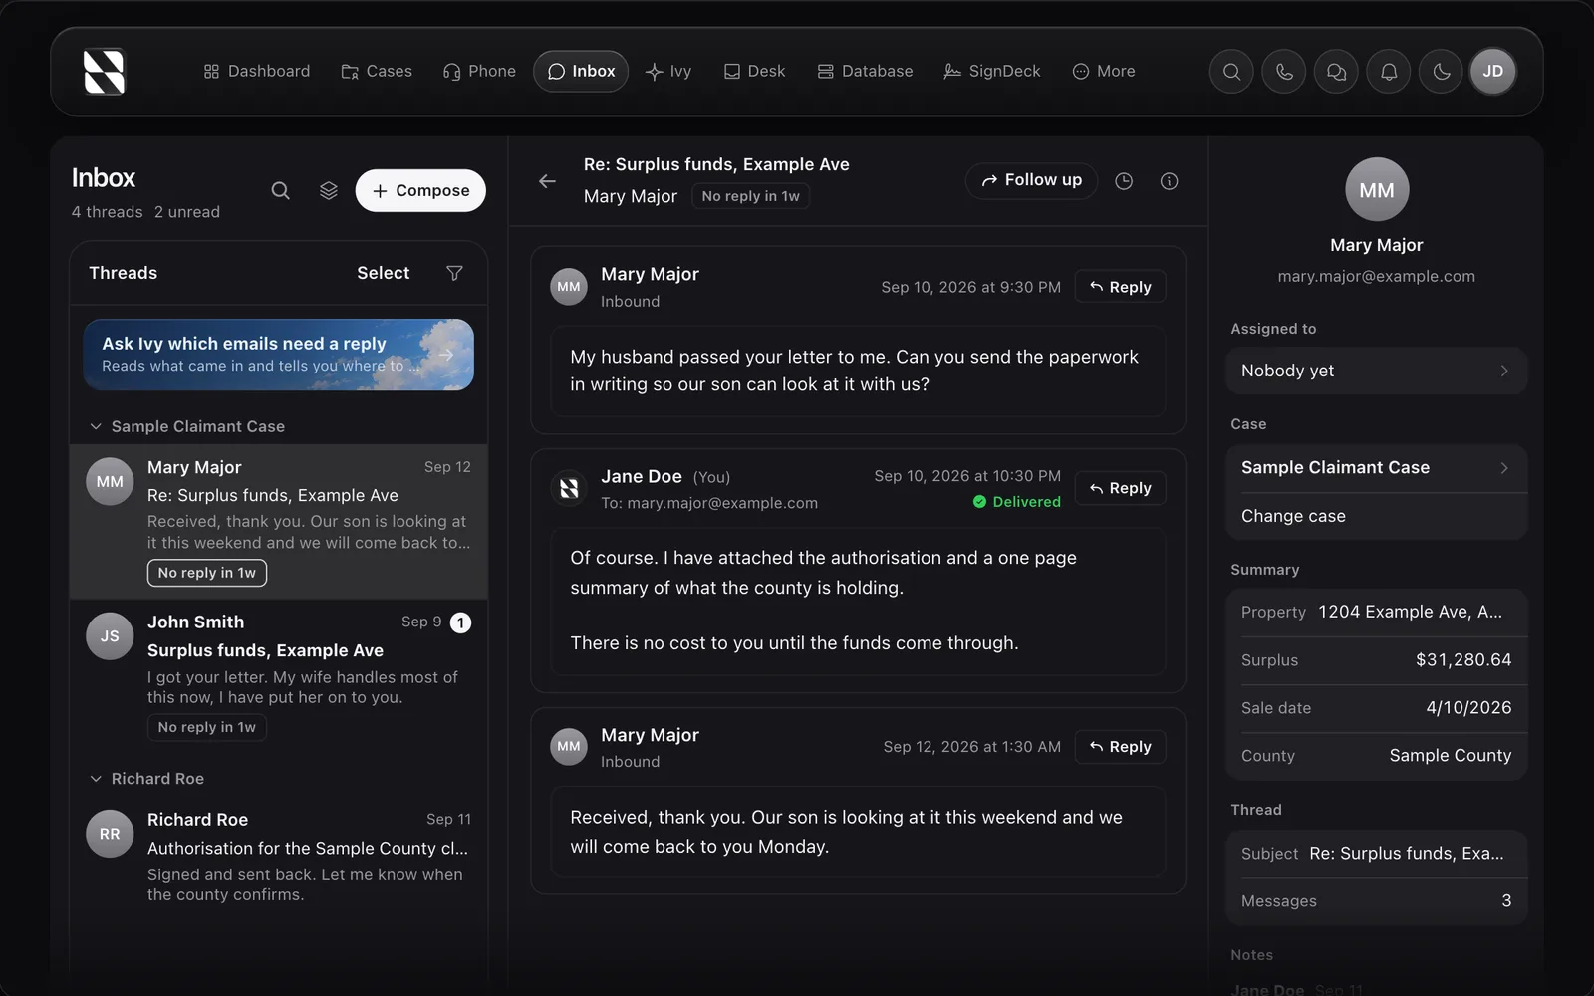The height and width of the screenshot is (996, 1594).
Task: Open the Richard Roe authorisation thread
Action: (278, 856)
